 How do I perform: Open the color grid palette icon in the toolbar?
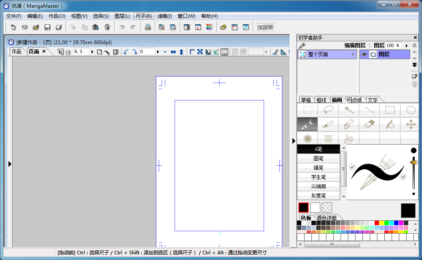[209, 27]
